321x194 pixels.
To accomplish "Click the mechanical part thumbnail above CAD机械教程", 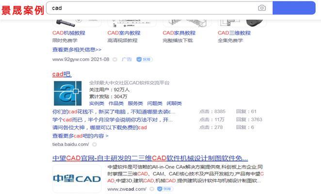I will (77, 23).
